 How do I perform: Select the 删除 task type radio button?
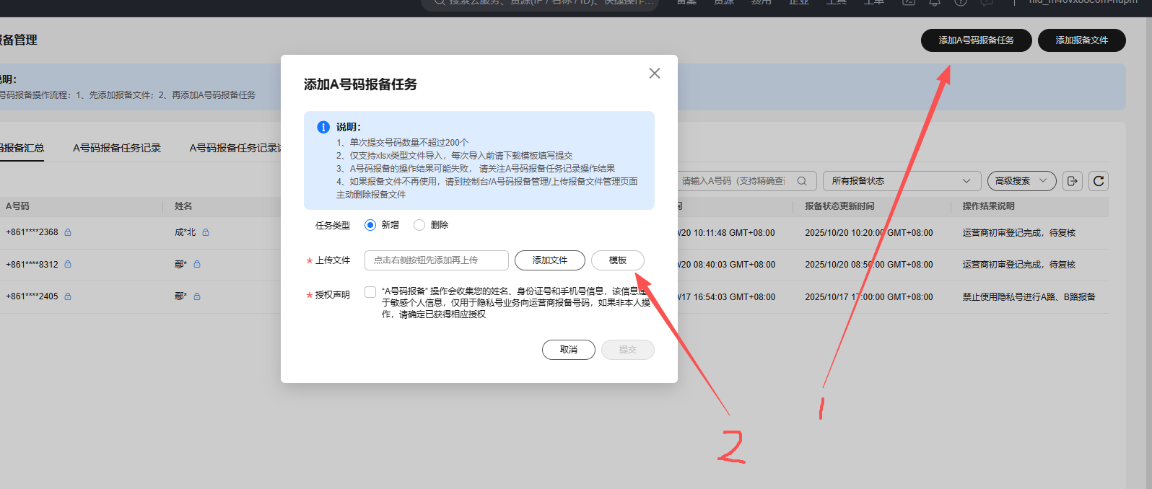pyautogui.click(x=419, y=225)
